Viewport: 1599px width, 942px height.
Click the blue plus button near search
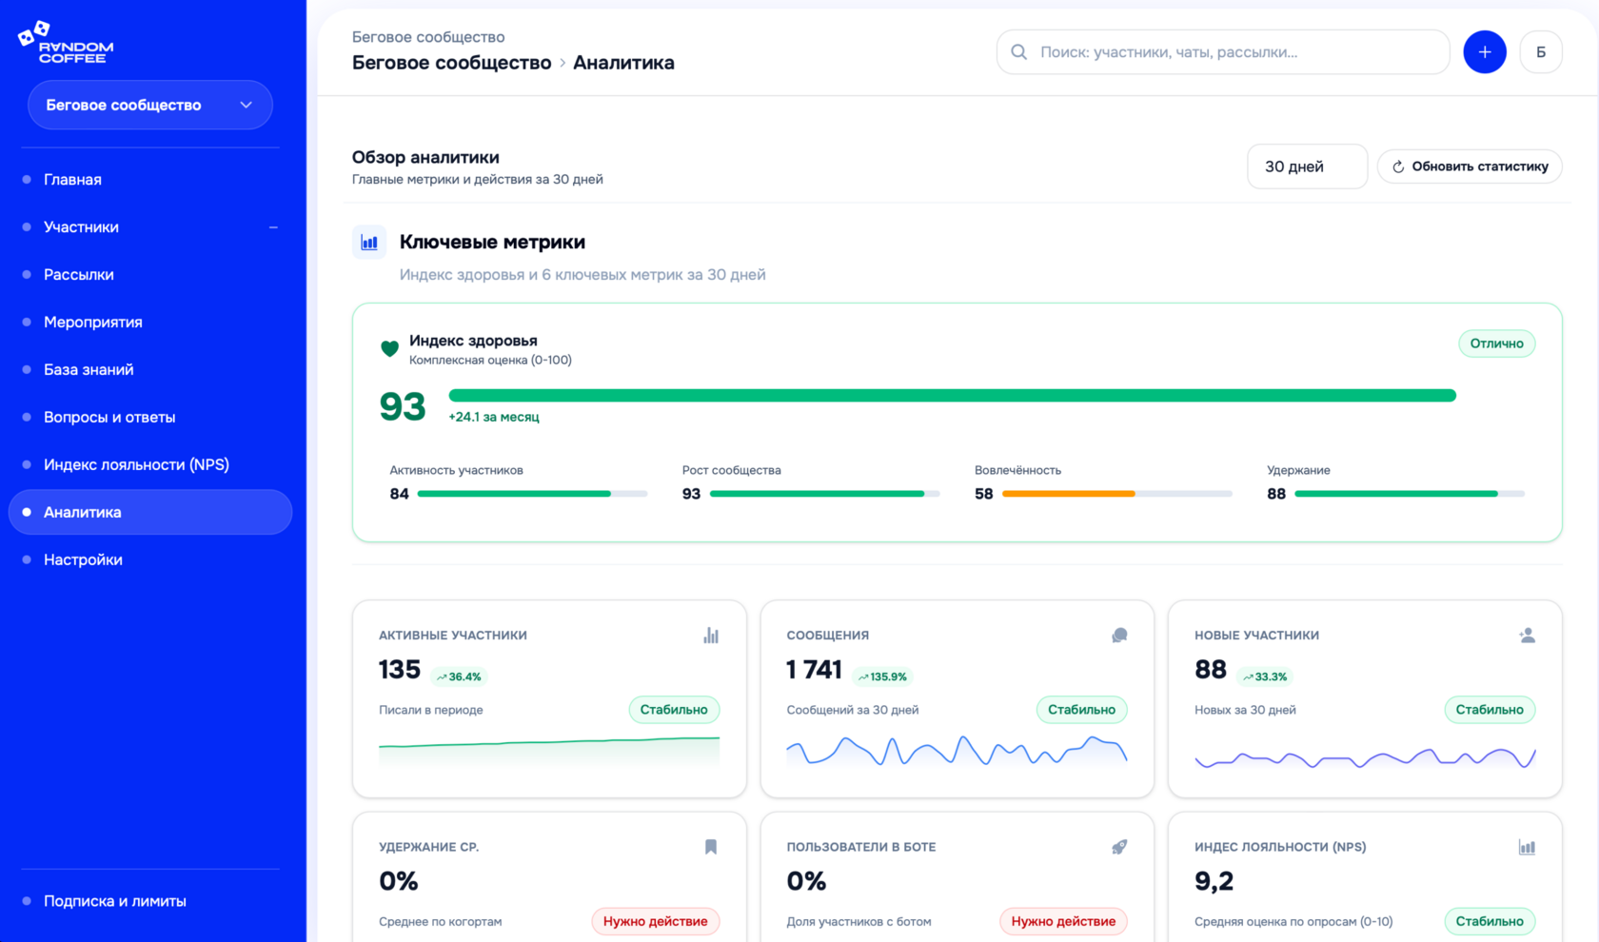[1484, 51]
